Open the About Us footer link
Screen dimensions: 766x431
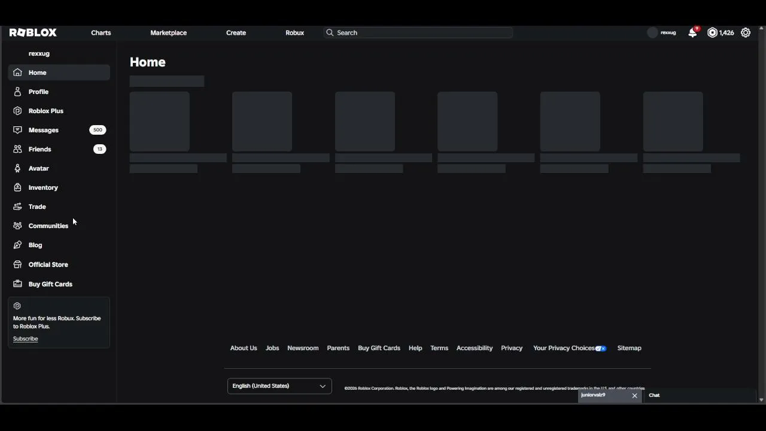(x=244, y=348)
